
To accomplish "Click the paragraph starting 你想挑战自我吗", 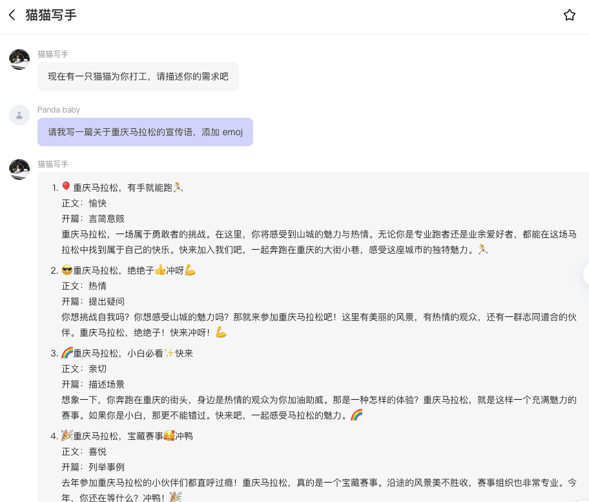I will tap(310, 317).
